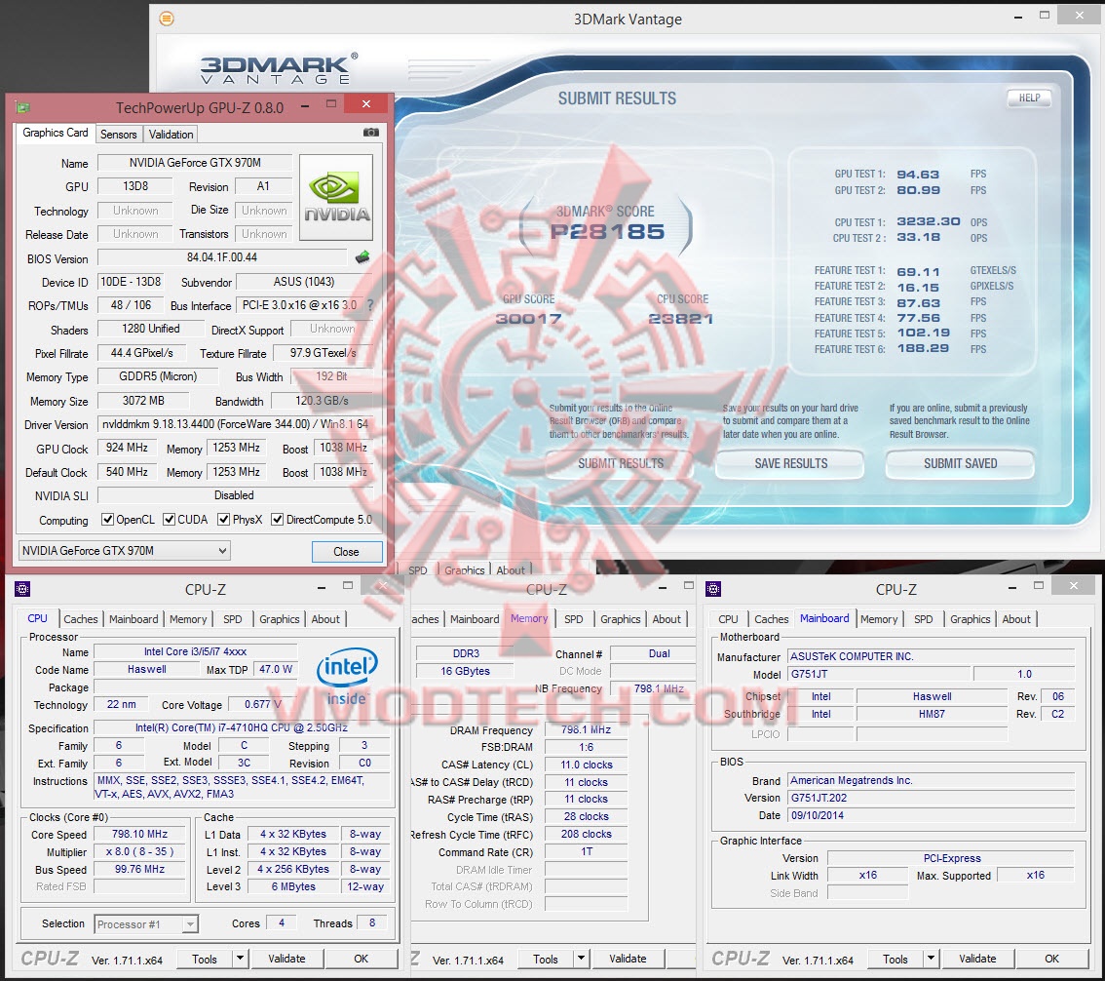Click the BIOS Version value G751JT.202
The image size is (1105, 981).
931,798
